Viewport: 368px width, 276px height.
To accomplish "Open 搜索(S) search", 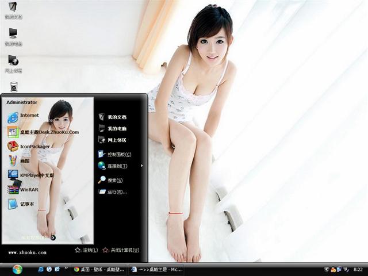I will [110, 180].
